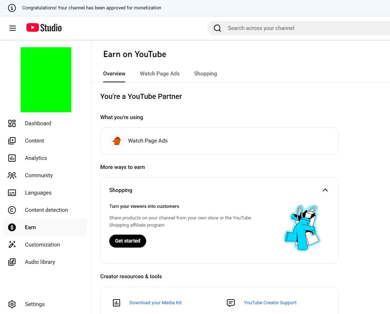Collapse the Shopping card chevron
The width and height of the screenshot is (390, 314).
[325, 190]
